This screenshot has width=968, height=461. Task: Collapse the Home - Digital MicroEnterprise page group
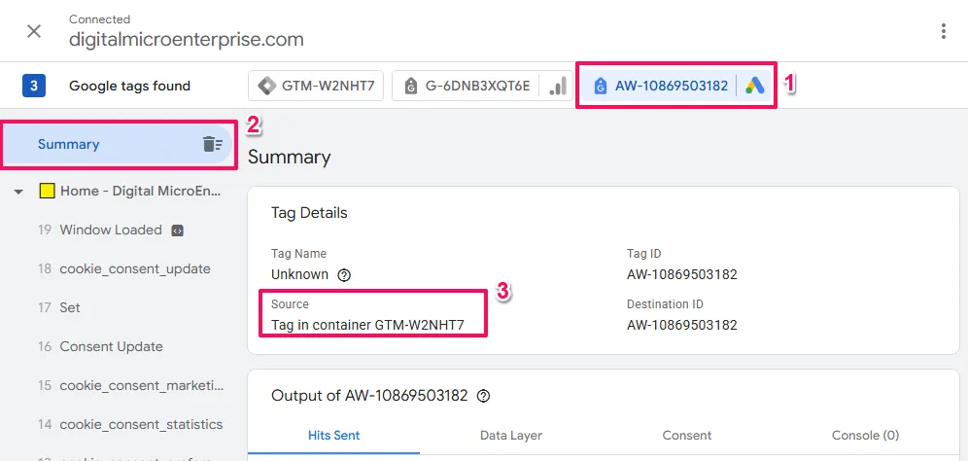pyautogui.click(x=18, y=192)
